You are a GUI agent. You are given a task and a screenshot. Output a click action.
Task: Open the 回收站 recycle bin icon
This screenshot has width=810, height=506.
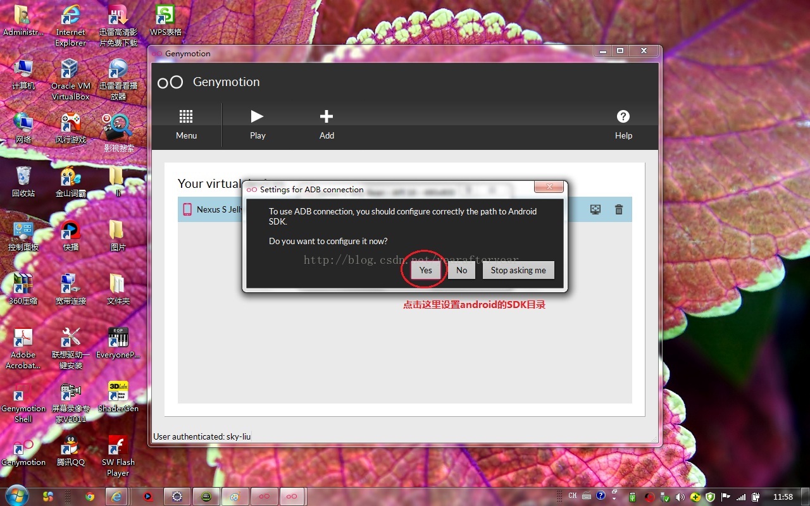[23, 182]
